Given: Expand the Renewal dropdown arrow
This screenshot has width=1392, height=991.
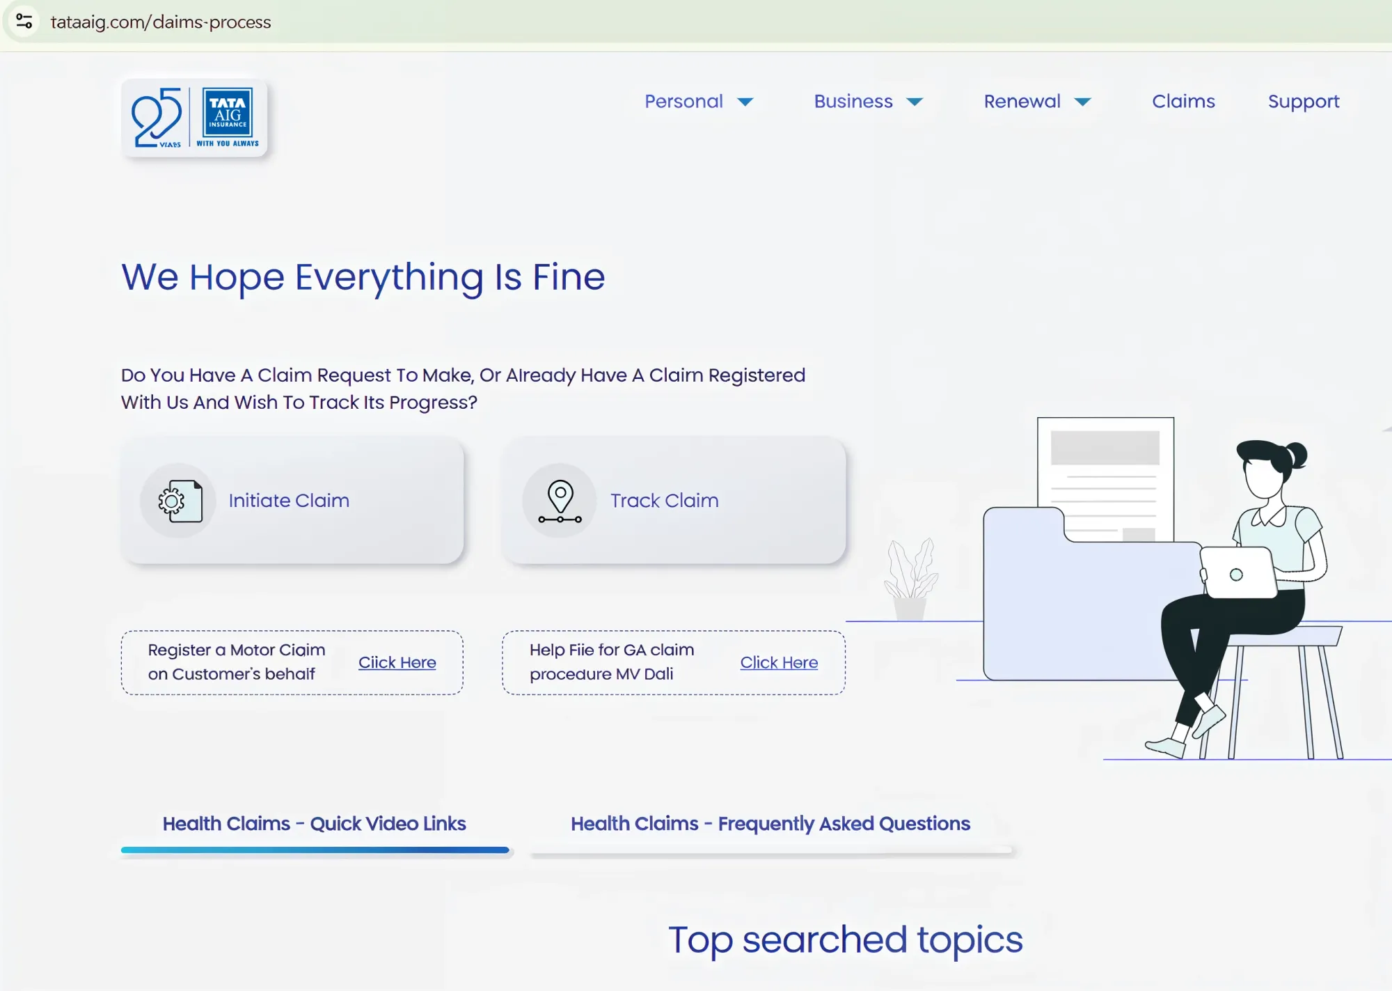Looking at the screenshot, I should click(x=1082, y=102).
